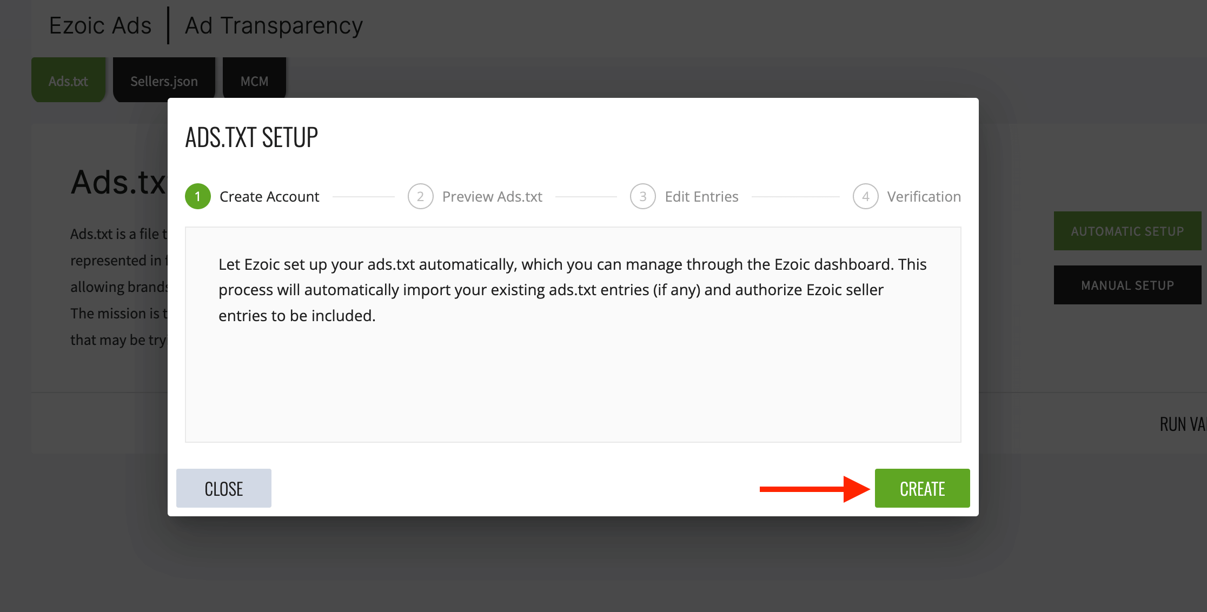Click the Ad Transparency header title
The image size is (1207, 612).
point(274,25)
